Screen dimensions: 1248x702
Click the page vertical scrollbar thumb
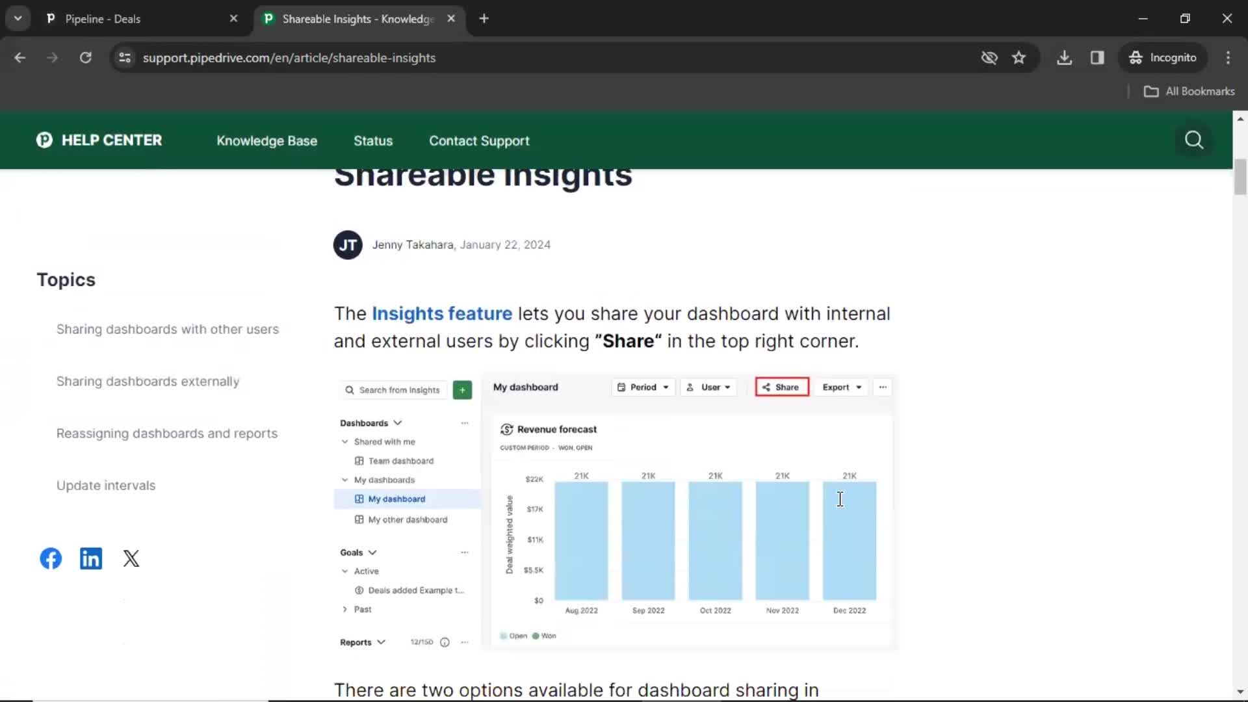1240,176
